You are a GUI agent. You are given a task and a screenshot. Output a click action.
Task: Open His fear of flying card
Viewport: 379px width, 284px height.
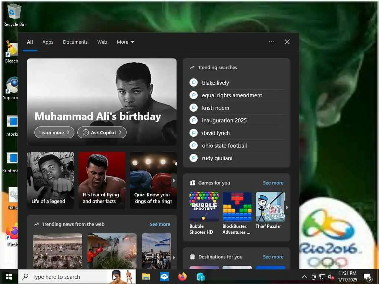point(102,180)
